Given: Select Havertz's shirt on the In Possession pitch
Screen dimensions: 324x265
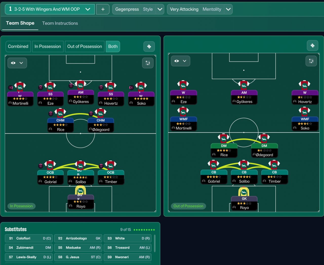Looking at the screenshot, I should 111,87.
